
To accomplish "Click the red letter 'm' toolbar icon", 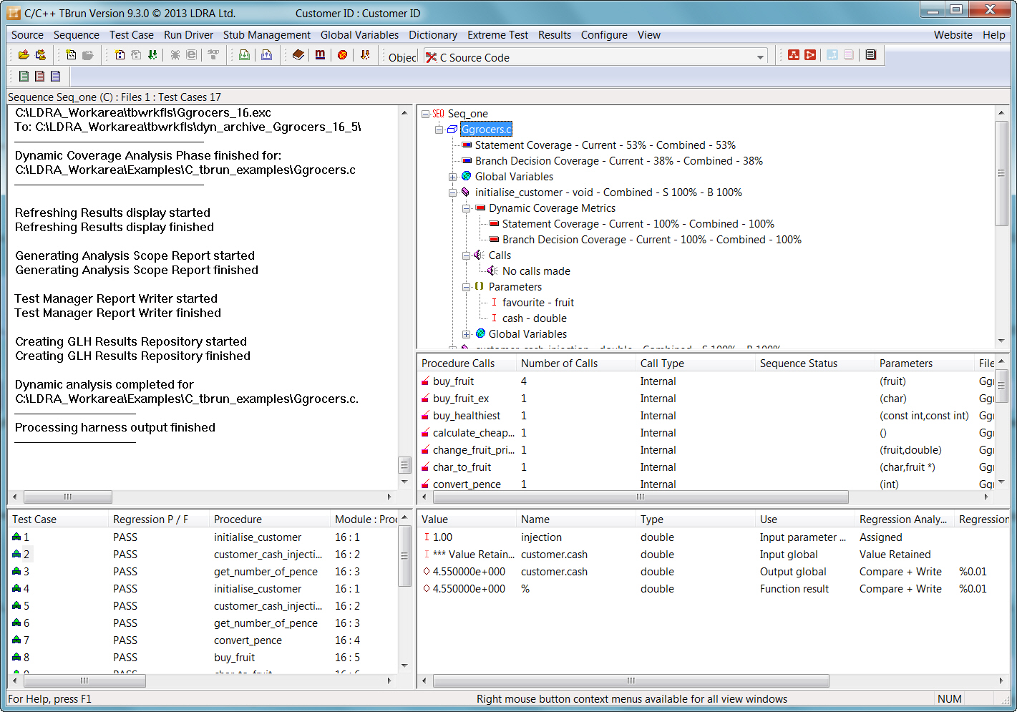I will [x=320, y=55].
